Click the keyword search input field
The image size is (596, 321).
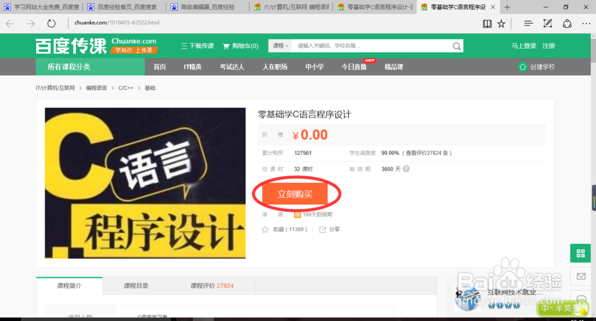pos(371,46)
